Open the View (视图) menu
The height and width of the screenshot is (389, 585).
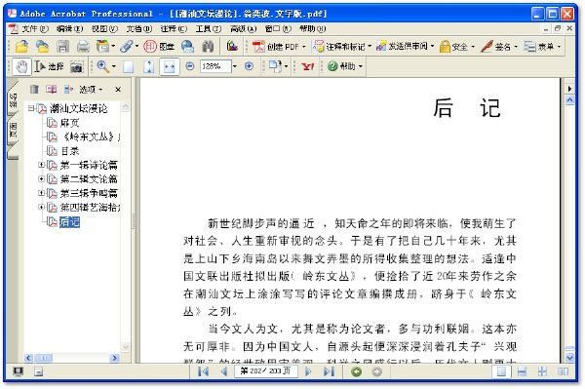pos(104,28)
